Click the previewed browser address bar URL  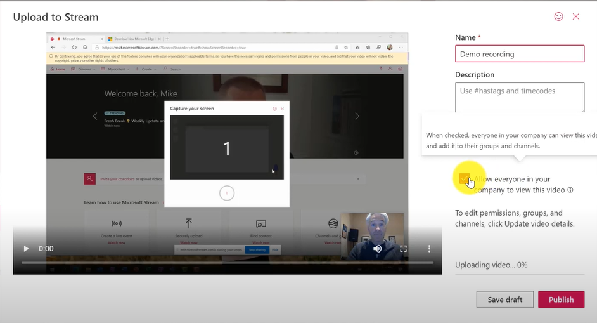point(174,48)
